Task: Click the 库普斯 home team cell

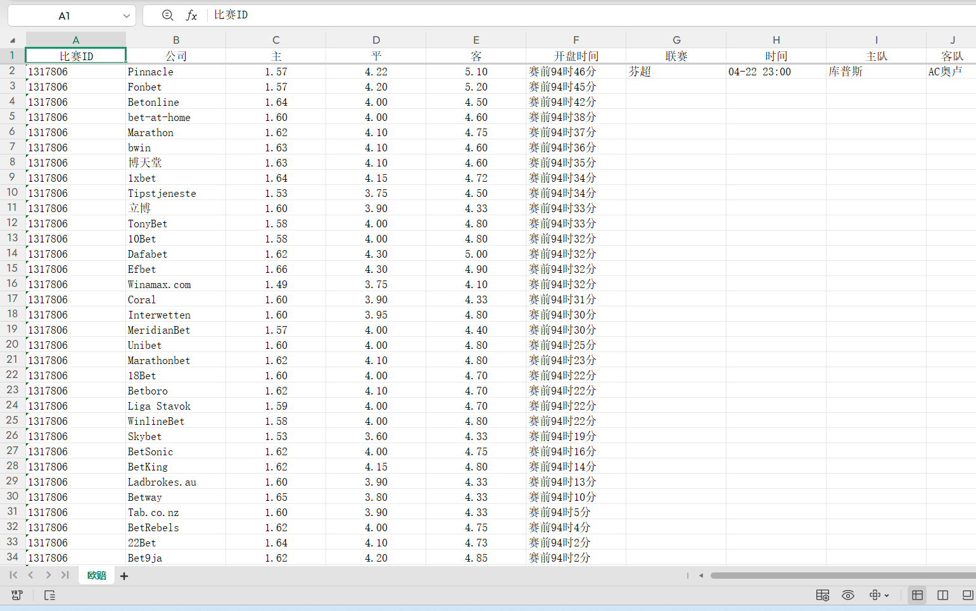Action: pyautogui.click(x=877, y=72)
